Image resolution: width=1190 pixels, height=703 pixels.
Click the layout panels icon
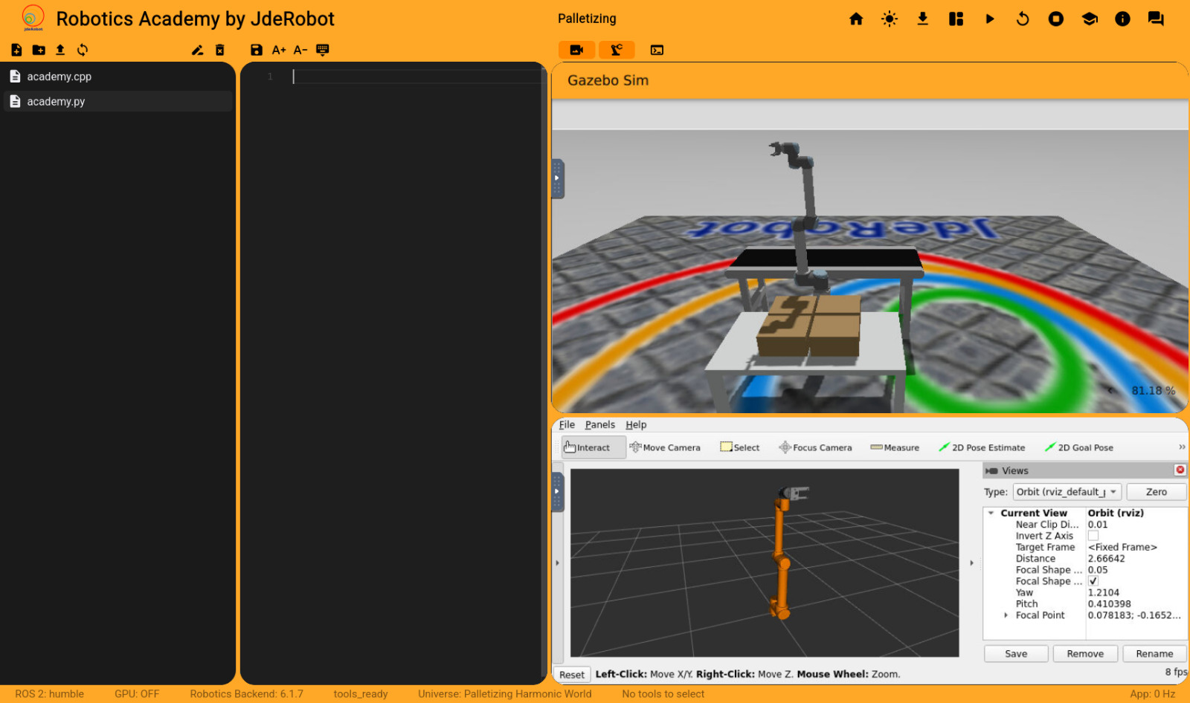pos(956,19)
